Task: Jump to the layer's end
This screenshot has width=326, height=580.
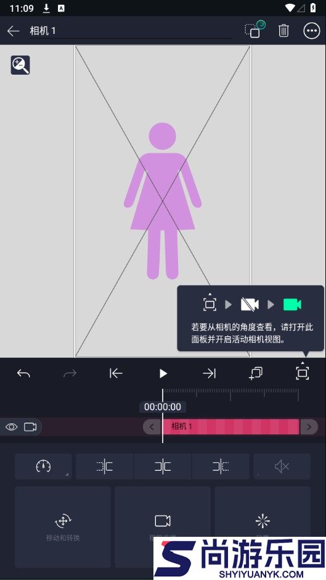Action: tap(209, 373)
